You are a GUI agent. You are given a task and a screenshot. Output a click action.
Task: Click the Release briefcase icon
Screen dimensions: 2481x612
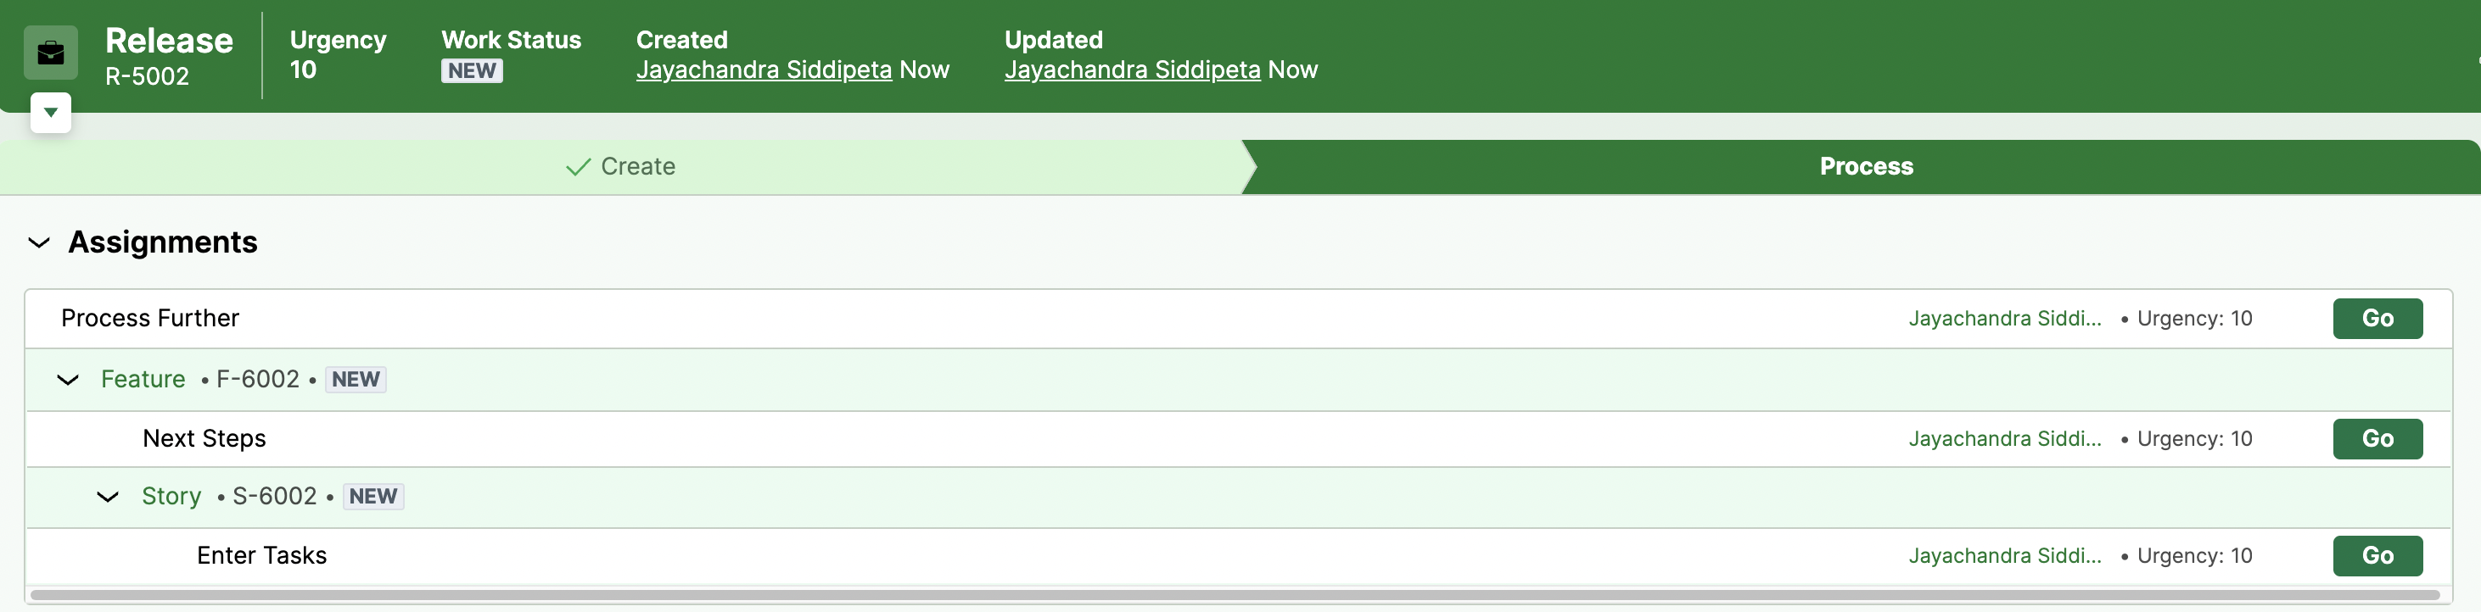(51, 53)
